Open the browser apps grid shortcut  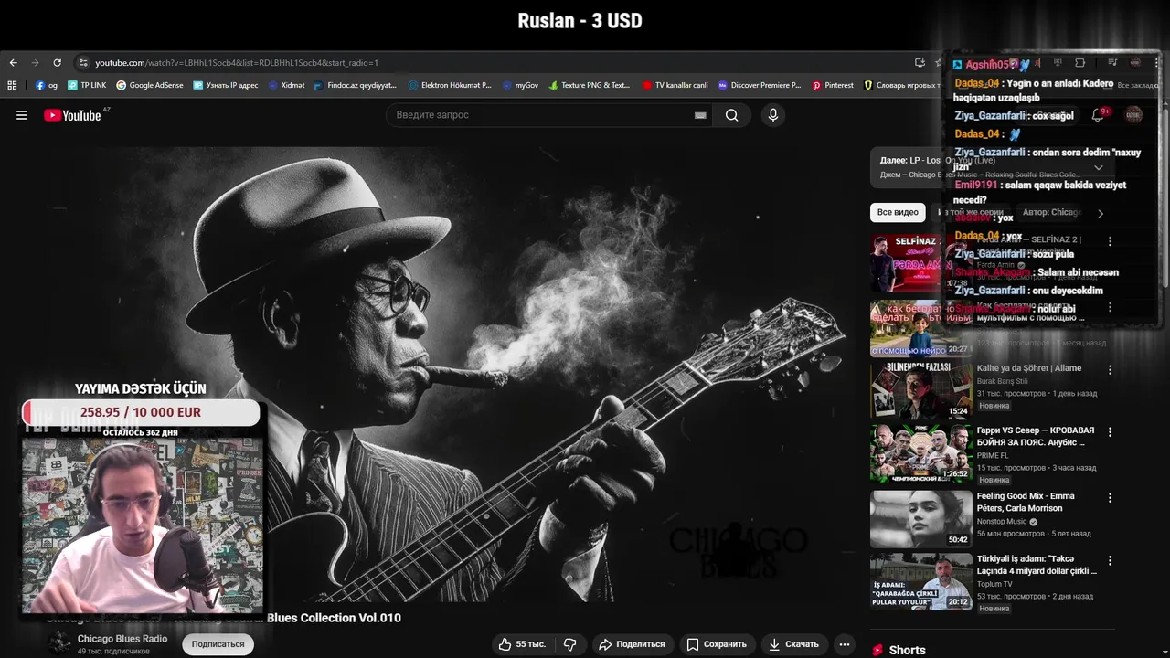coord(12,85)
